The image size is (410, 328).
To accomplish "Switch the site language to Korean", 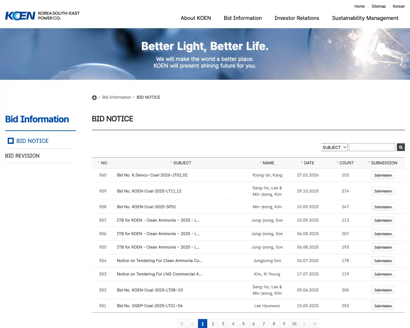I will coord(399,6).
